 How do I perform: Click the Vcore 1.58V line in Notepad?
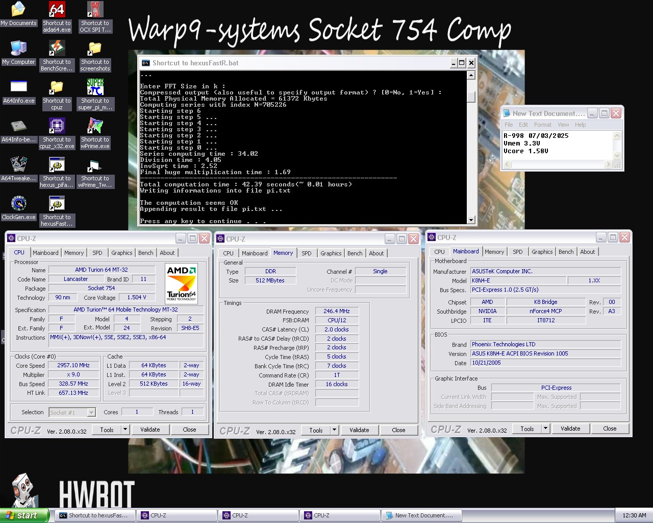click(526, 151)
